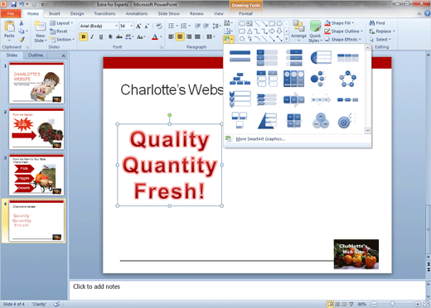Open the font name dropdown
Viewport: 431px width, 308px height.
(116, 26)
